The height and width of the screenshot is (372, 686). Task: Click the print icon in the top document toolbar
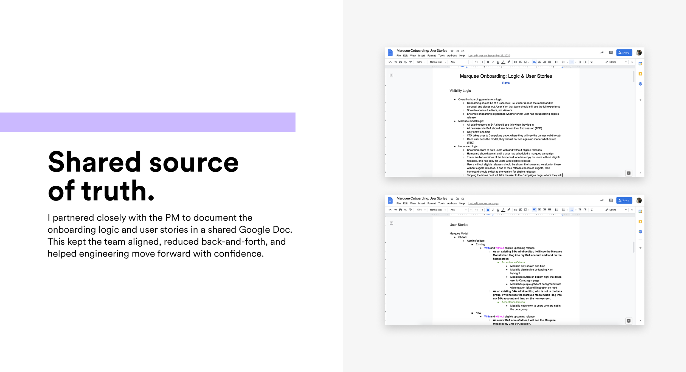click(x=400, y=62)
